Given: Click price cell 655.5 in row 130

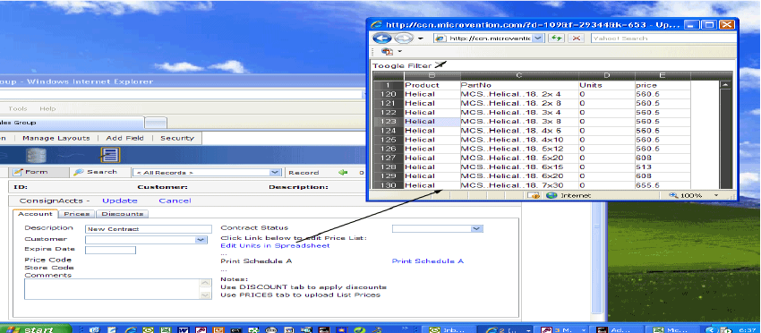Looking at the screenshot, I should (x=663, y=185).
